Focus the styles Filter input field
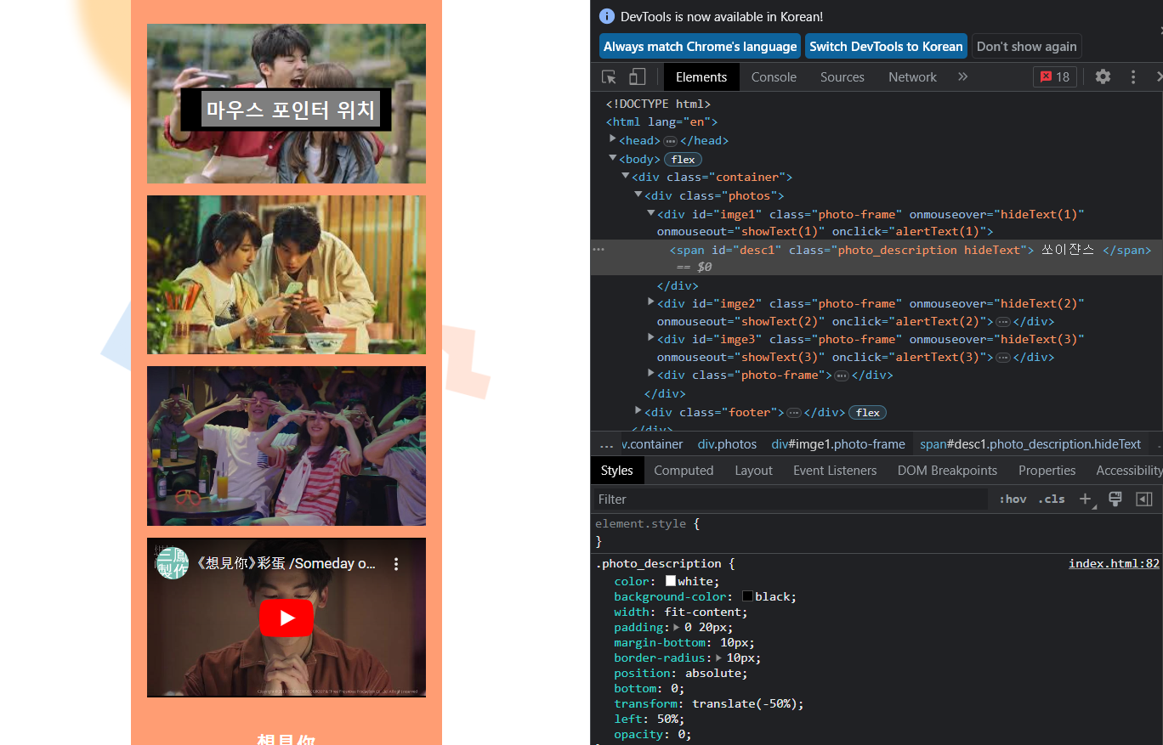This screenshot has width=1163, height=745. pos(791,499)
